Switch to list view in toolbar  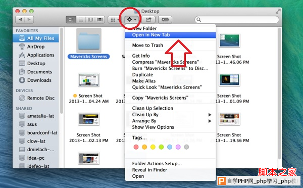click(x=81, y=20)
